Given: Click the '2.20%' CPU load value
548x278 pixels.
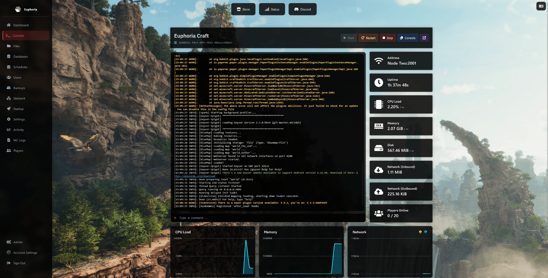Looking at the screenshot, I should [x=393, y=107].
